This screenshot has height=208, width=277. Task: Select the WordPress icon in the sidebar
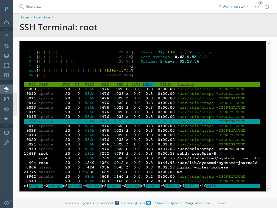point(6,109)
